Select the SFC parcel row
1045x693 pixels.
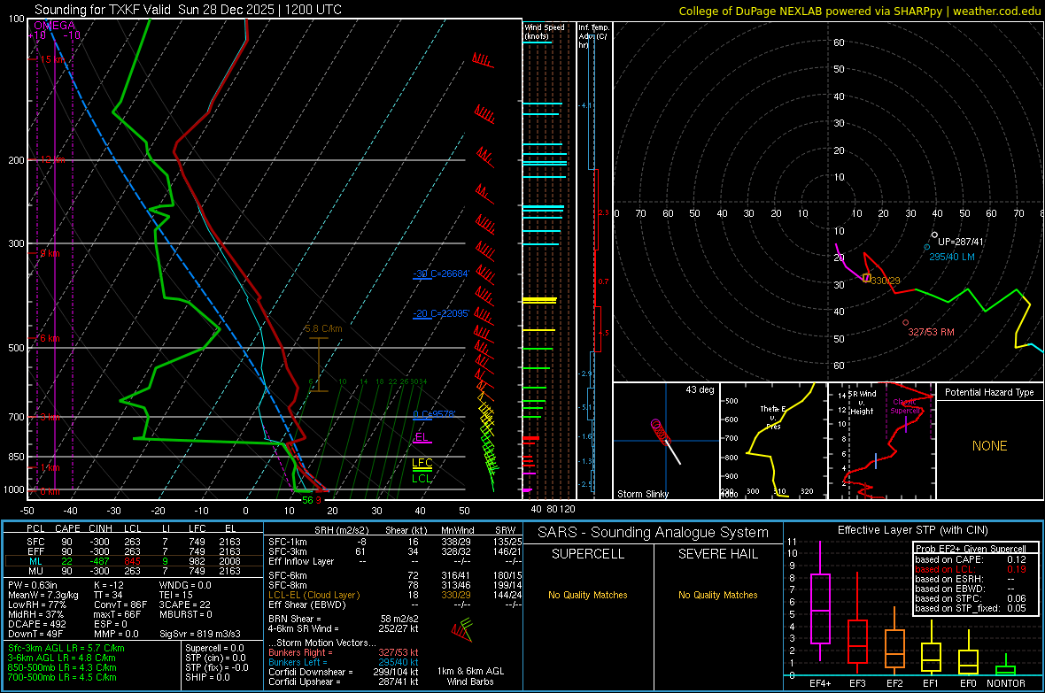(134, 542)
